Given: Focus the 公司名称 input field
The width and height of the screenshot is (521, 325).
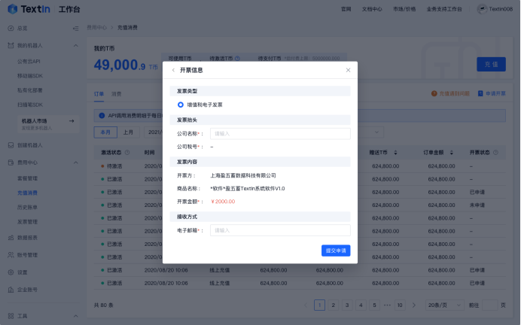Looking at the screenshot, I should point(280,133).
